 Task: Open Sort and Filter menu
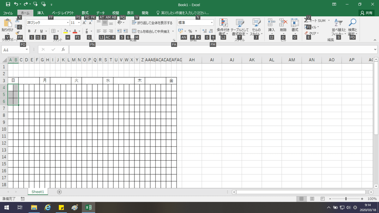339,27
